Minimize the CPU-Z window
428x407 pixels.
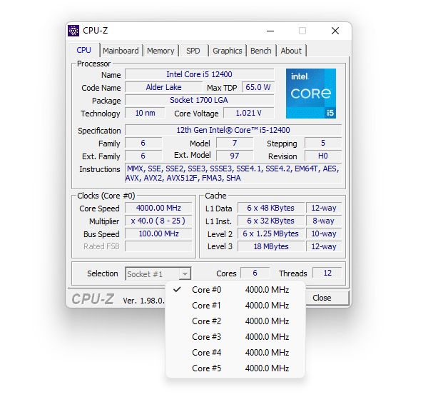pos(270,31)
